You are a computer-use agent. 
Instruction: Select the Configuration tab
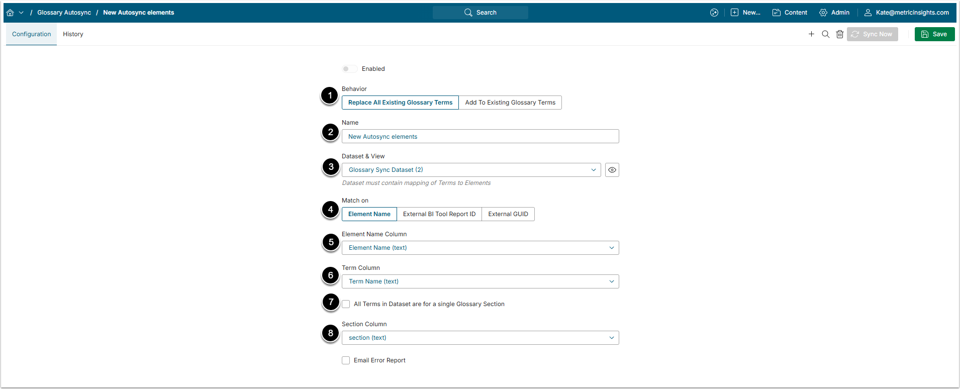pyautogui.click(x=31, y=34)
